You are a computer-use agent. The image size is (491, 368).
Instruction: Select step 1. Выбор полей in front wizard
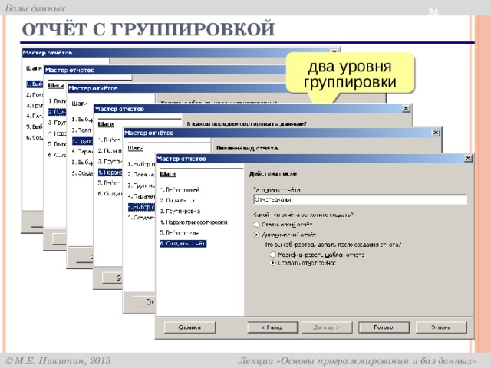[180, 189]
